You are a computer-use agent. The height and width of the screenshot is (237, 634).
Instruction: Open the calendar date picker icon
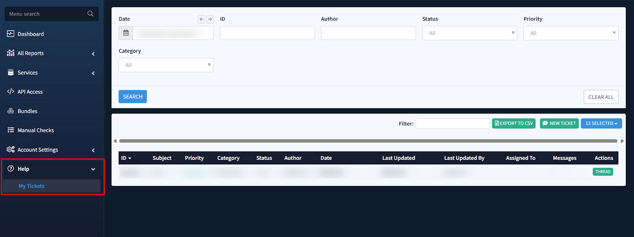tap(126, 33)
